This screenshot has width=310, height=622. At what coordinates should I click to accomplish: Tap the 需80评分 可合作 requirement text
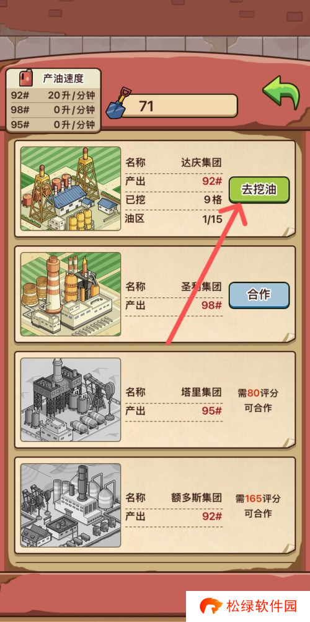pos(258,400)
